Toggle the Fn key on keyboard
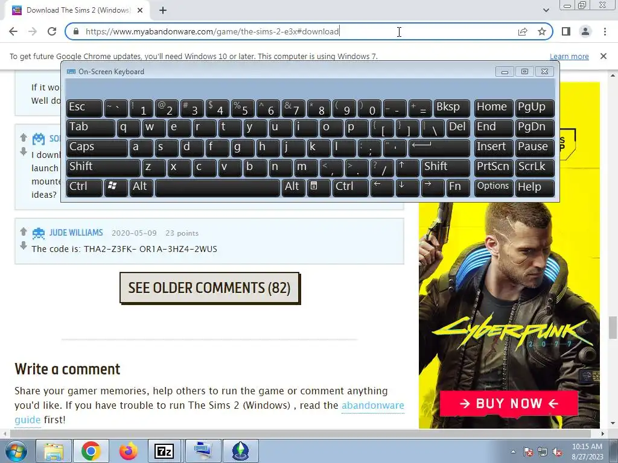Screen dimensions: 618x463 (459, 187)
